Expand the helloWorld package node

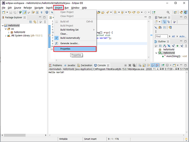[x=9, y=32]
